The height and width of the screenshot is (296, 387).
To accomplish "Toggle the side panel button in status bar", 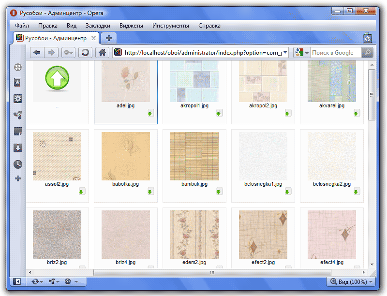I will point(17,281).
